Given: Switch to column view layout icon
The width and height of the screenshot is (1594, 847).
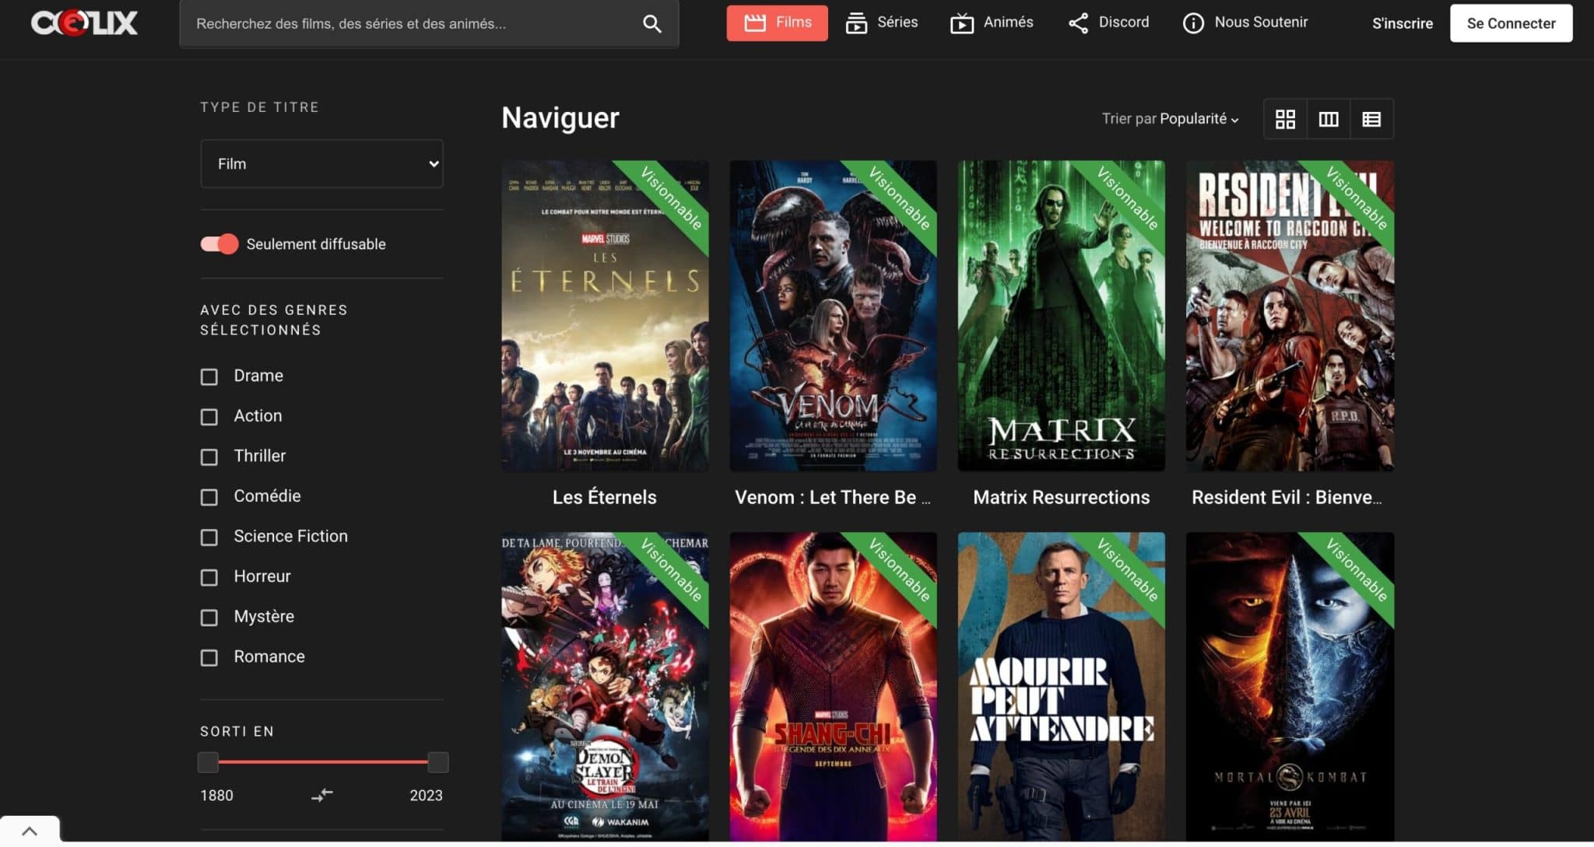Looking at the screenshot, I should (x=1328, y=119).
